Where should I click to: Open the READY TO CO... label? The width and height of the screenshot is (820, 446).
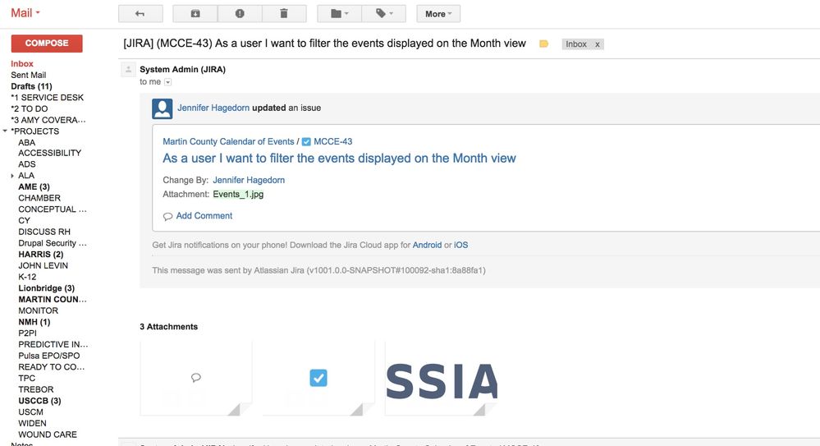(x=51, y=367)
